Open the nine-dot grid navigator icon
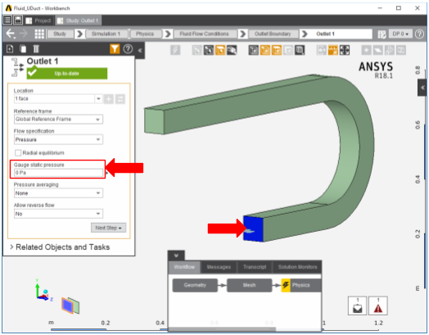This screenshot has width=429, height=335. pos(39,34)
